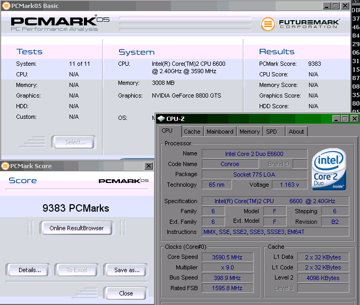Click the Revision value B2
The image size is (360, 305).
pyautogui.click(x=335, y=222)
